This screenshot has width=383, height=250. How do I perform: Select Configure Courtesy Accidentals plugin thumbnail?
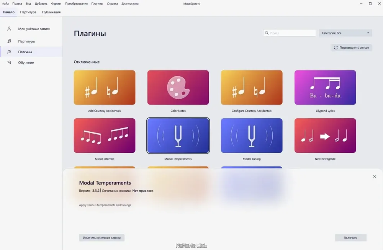252,87
